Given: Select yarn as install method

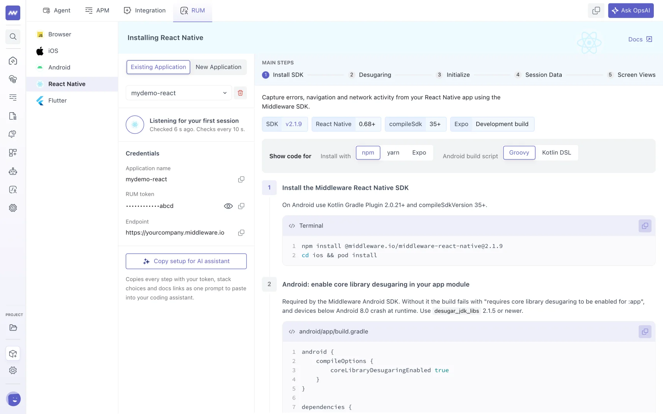Looking at the screenshot, I should point(393,153).
